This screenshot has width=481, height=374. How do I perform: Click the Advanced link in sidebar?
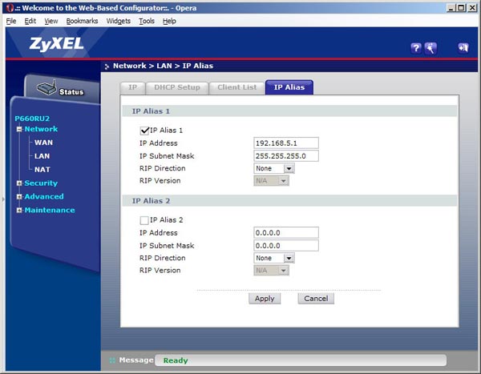44,196
